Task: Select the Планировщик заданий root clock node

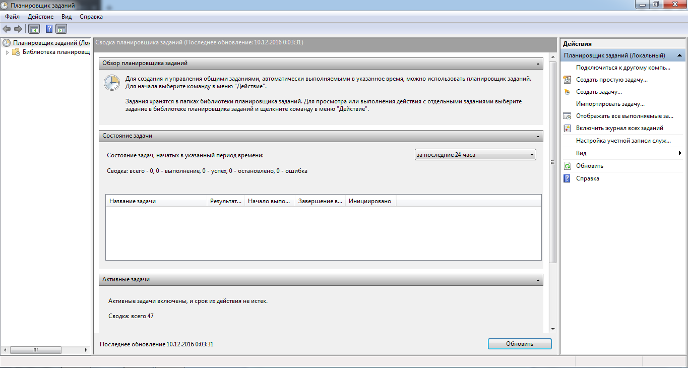Action: tap(7, 43)
